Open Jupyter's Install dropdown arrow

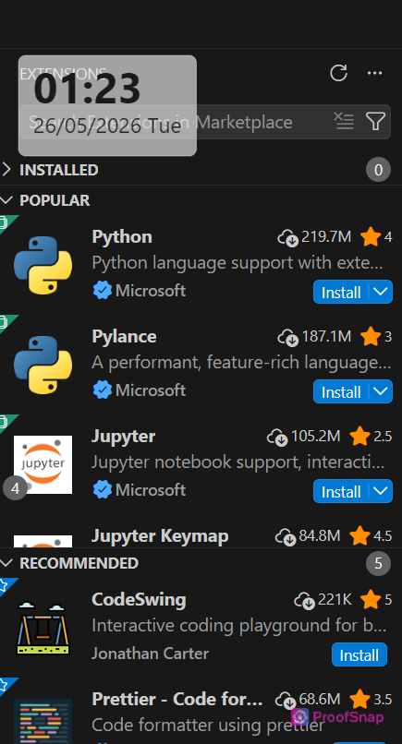pos(381,491)
